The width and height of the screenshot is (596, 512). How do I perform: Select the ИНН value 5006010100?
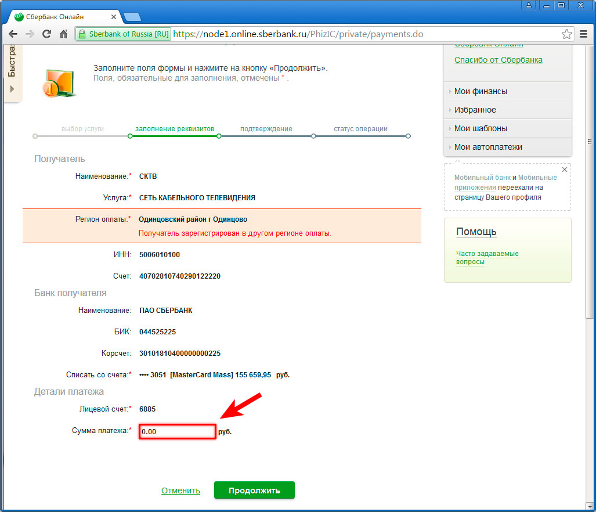coord(159,255)
